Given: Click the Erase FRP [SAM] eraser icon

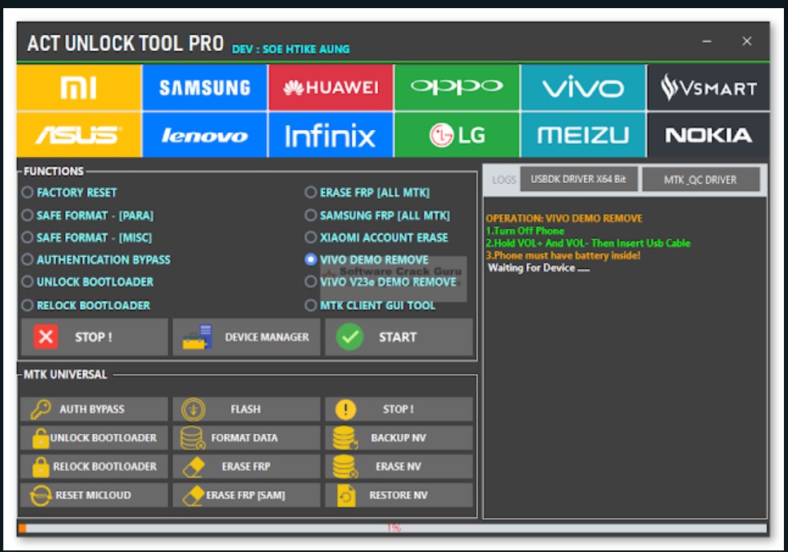Looking at the screenshot, I should coord(194,495).
